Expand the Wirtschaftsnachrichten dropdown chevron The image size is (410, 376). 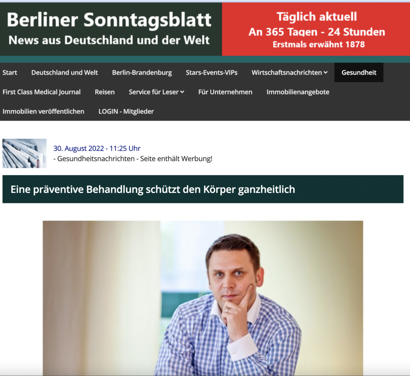pyautogui.click(x=326, y=73)
